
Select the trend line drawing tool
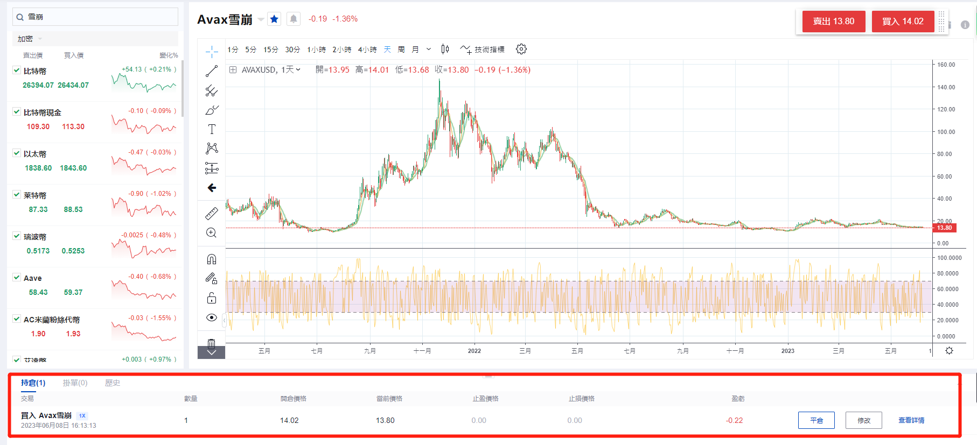pyautogui.click(x=212, y=71)
